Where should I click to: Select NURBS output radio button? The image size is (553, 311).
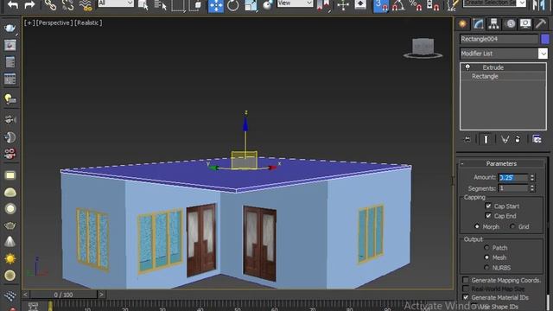point(486,268)
